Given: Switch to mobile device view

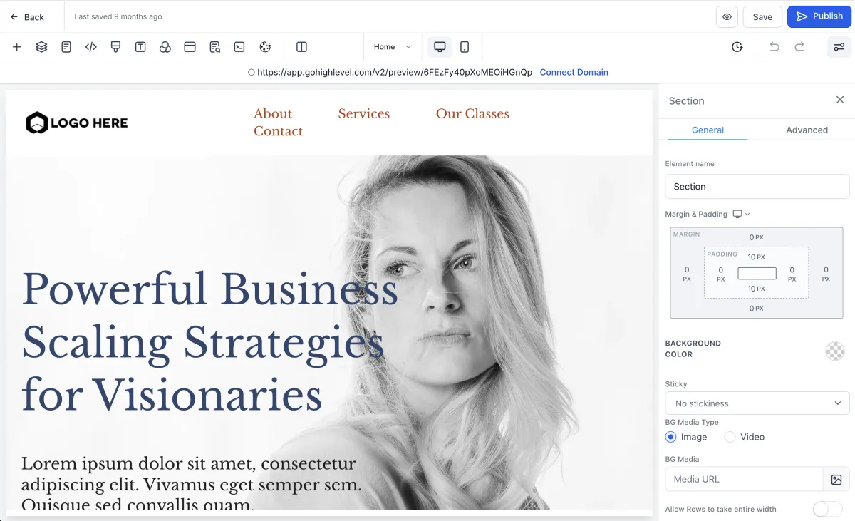Looking at the screenshot, I should pos(465,47).
